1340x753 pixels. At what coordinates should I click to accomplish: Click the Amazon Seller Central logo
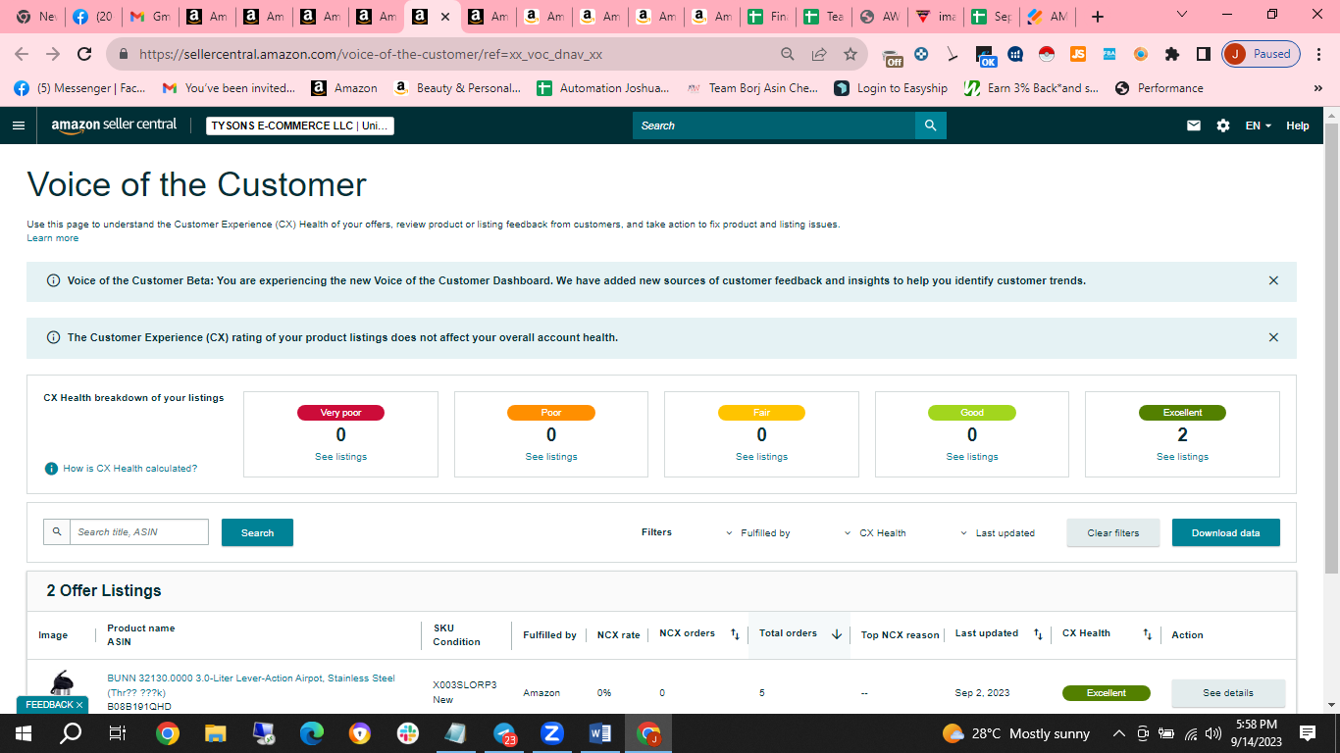(115, 125)
